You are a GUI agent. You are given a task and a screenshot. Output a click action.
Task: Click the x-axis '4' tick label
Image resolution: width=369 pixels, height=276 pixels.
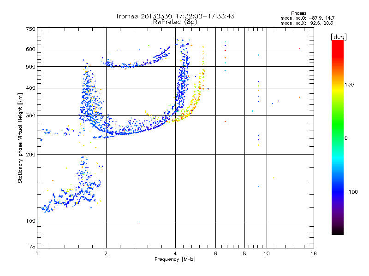point(175,253)
